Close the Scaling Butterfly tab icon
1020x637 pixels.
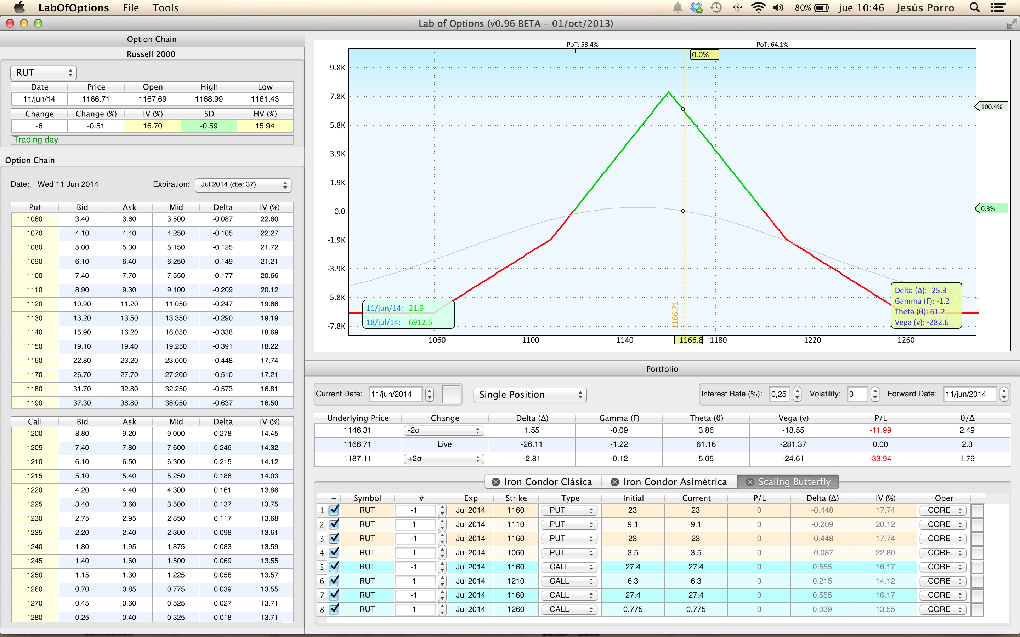pos(750,482)
